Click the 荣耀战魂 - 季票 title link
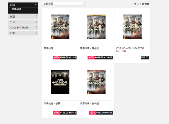Screen dimensions: 169x124 [x=52, y=104]
